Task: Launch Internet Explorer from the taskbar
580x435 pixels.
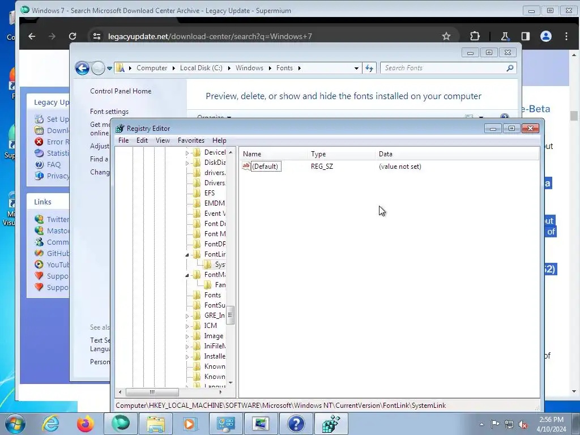Action: click(50, 424)
